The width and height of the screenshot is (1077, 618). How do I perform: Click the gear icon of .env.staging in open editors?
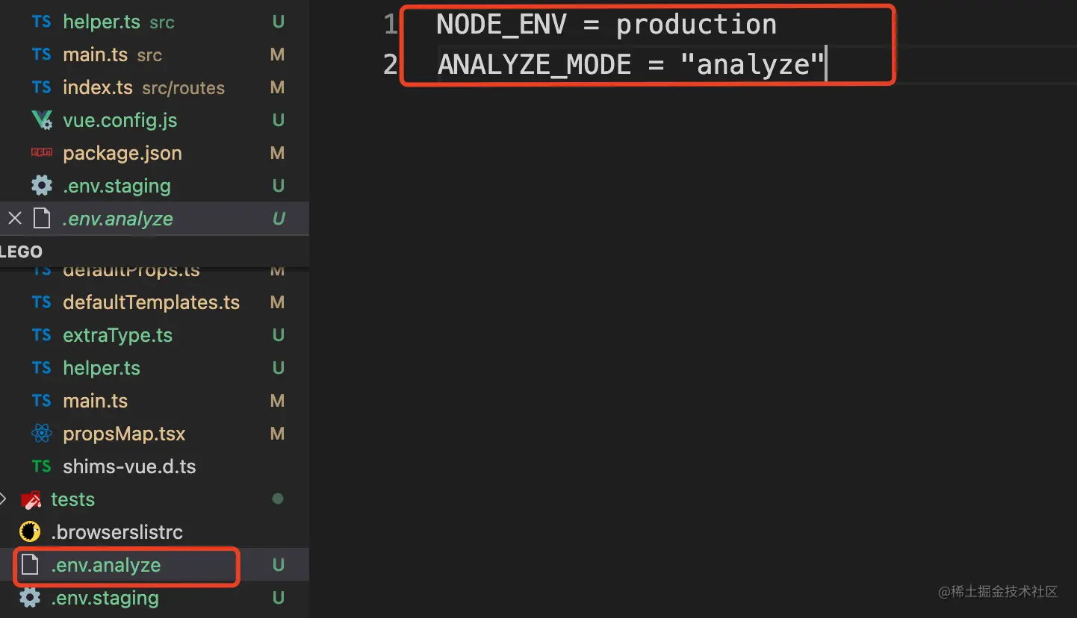pyautogui.click(x=42, y=185)
